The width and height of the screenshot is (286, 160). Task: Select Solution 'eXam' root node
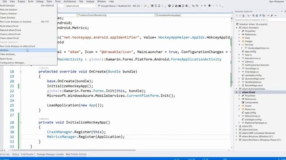click(253, 24)
